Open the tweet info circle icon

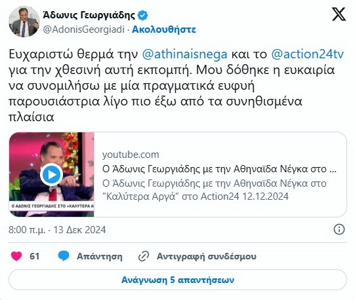[x=339, y=229]
